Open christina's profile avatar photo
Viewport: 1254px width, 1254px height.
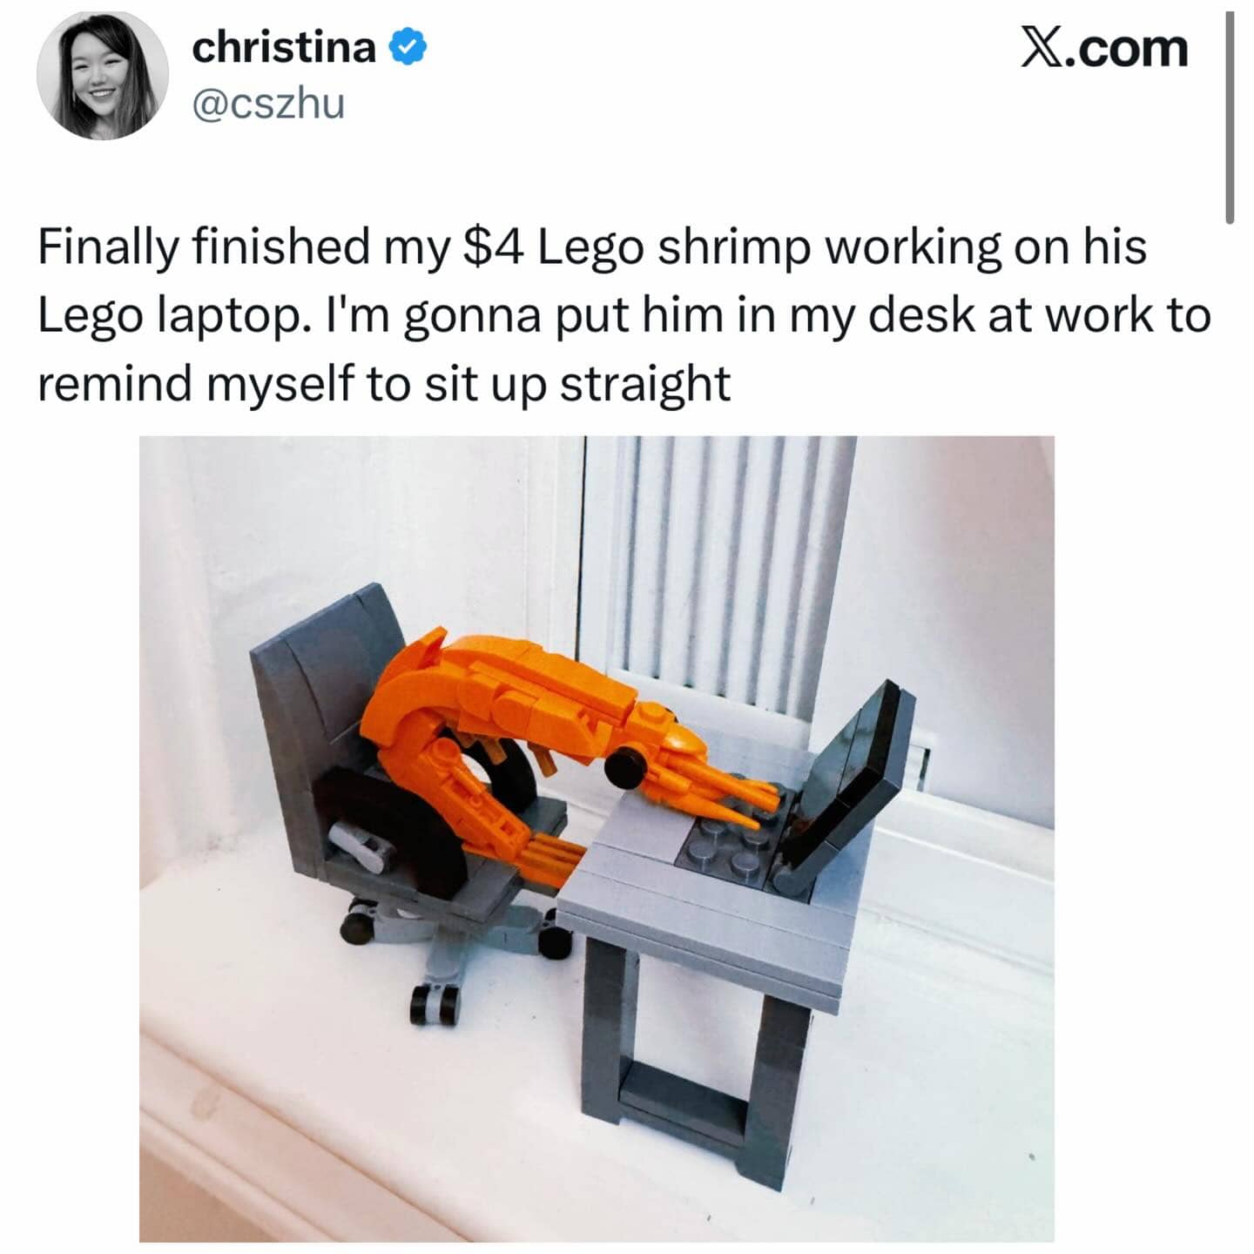[102, 76]
